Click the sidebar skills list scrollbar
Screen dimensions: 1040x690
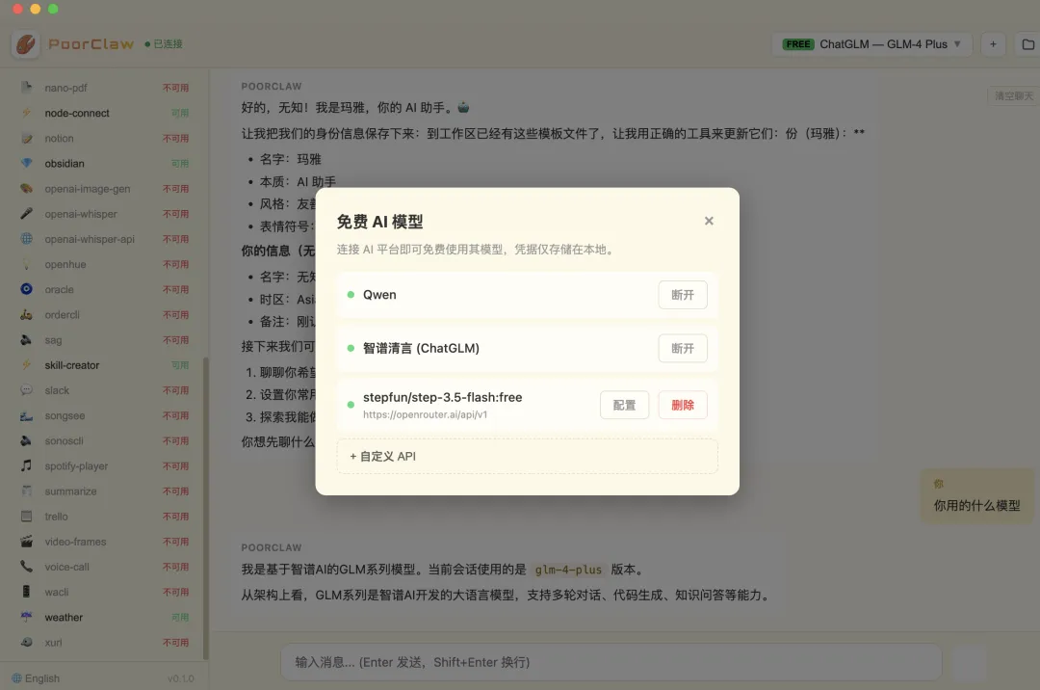point(206,508)
